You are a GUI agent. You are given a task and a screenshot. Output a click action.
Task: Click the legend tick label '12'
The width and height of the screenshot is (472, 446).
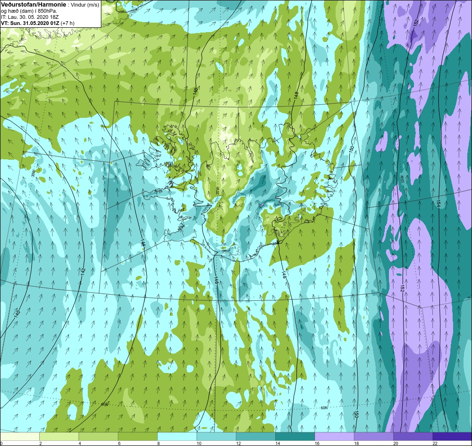238,443
